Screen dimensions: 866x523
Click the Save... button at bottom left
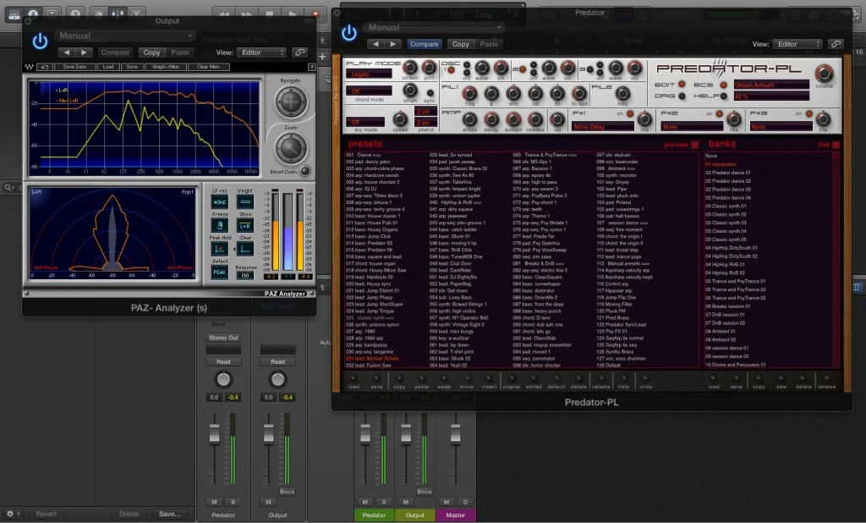click(x=169, y=514)
